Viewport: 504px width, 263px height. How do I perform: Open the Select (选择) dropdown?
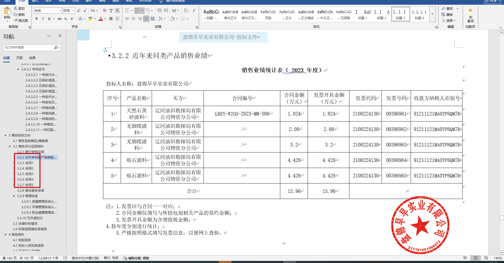pyautogui.click(x=449, y=20)
